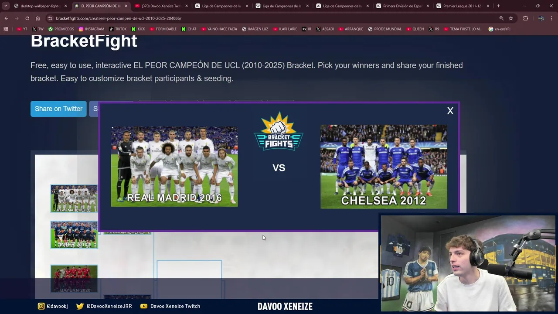Reload the current page
This screenshot has width=558, height=314.
(27, 18)
